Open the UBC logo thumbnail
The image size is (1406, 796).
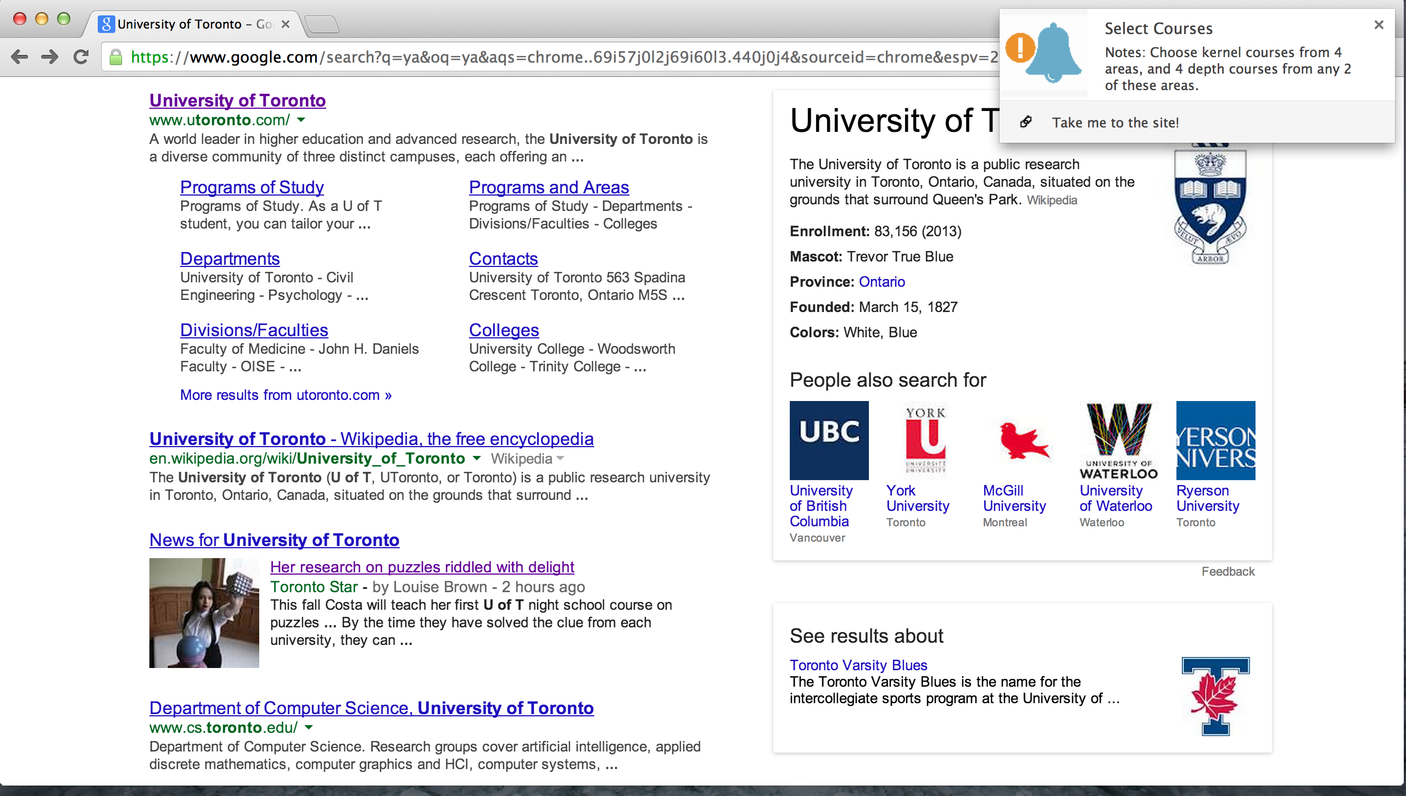pyautogui.click(x=829, y=440)
